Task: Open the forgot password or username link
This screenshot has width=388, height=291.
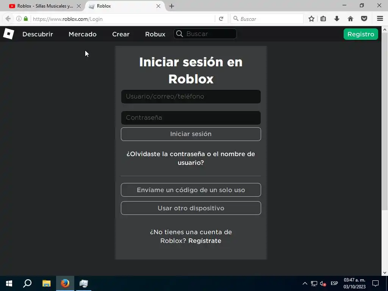Action: point(191,158)
